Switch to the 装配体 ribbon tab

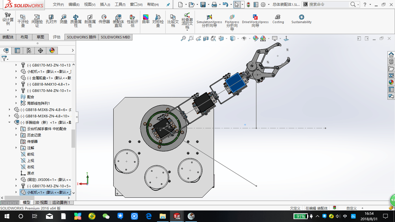(8, 37)
